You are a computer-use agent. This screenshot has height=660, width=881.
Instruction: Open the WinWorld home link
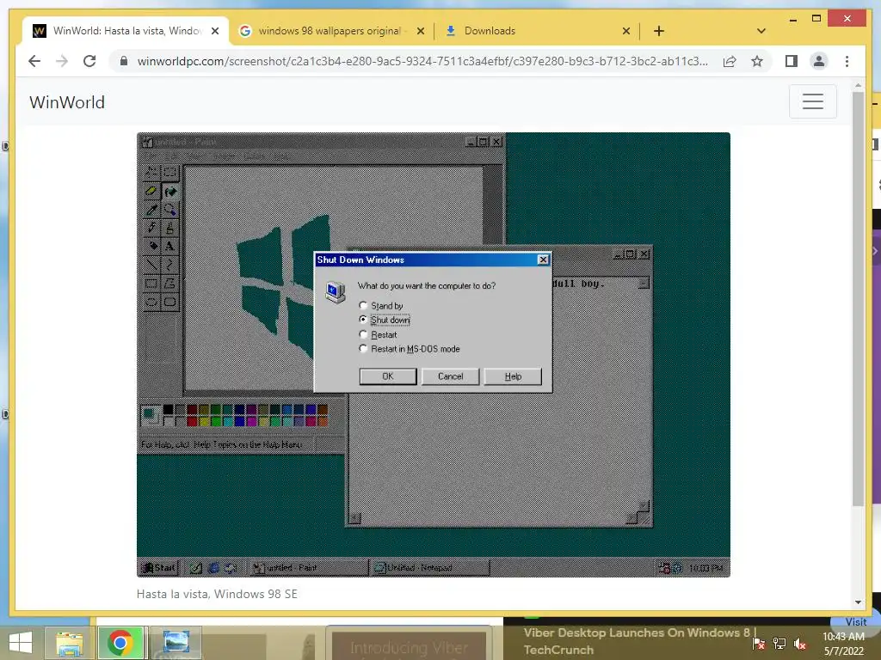tap(67, 102)
